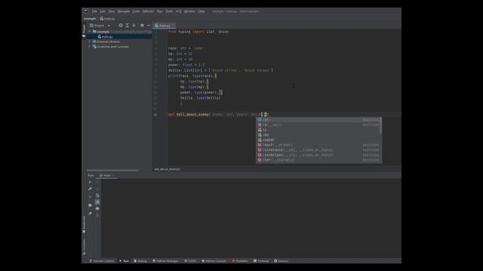Image resolution: width=483 pixels, height=271 pixels.
Task: Open Project panel gear options
Action: [142, 26]
